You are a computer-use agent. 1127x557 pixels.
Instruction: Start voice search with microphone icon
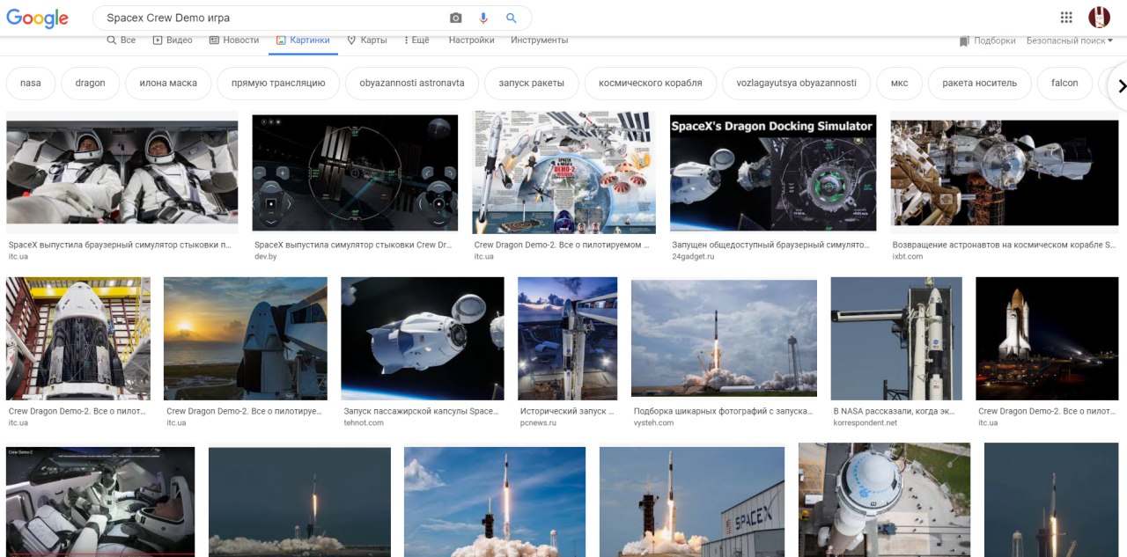pyautogui.click(x=483, y=18)
